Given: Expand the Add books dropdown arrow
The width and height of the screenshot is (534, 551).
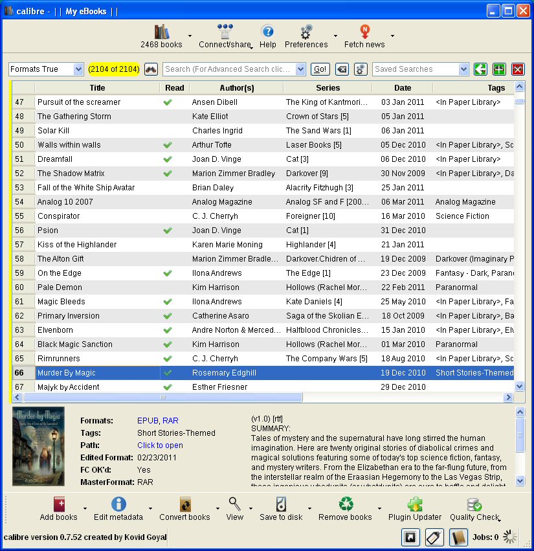Looking at the screenshot, I should [85, 508].
